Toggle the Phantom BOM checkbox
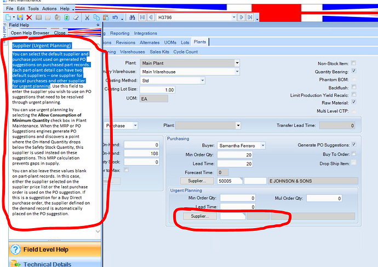The image size is (378, 267). click(354, 79)
